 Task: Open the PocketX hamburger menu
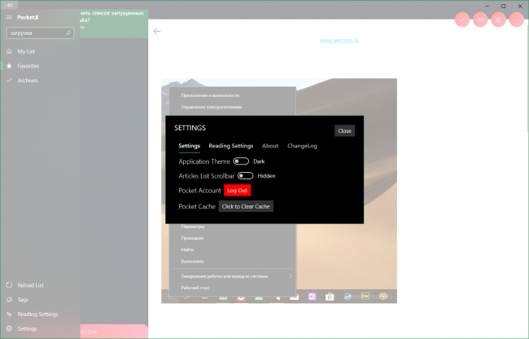[9, 17]
